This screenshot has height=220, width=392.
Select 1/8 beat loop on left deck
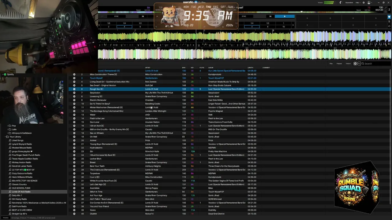108,23
